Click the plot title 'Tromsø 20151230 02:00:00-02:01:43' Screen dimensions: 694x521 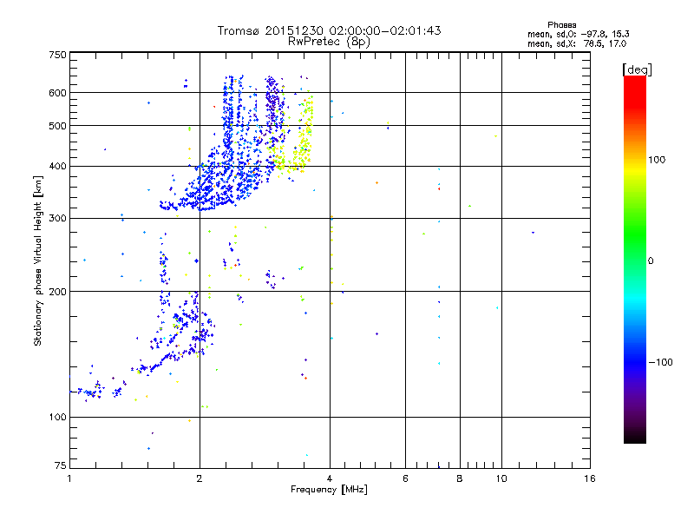329,30
